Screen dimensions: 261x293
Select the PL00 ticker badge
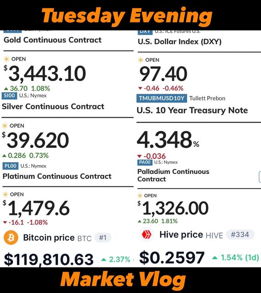point(11,166)
